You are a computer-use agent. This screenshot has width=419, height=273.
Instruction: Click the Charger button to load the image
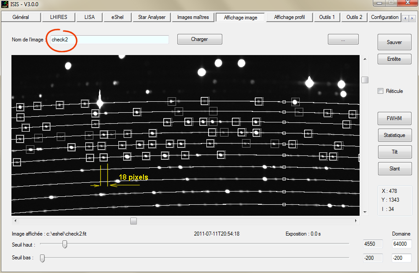click(199, 39)
